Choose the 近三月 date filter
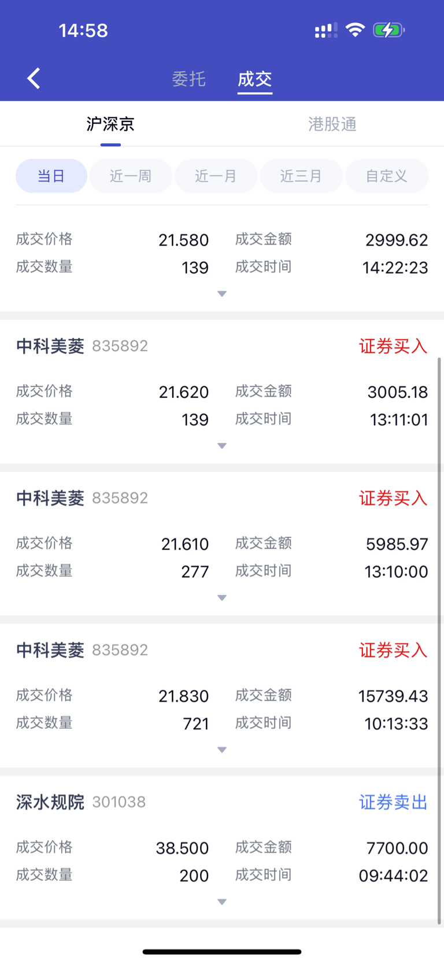The image size is (444, 963). pyautogui.click(x=301, y=176)
